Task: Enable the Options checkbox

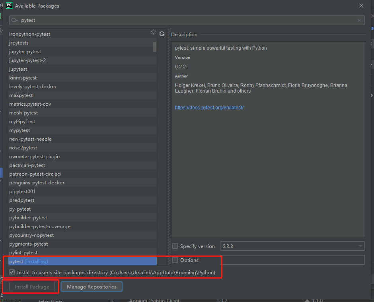Action: pos(175,260)
